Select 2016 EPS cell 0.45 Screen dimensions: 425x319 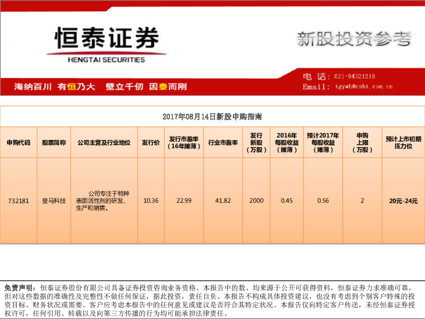(287, 201)
